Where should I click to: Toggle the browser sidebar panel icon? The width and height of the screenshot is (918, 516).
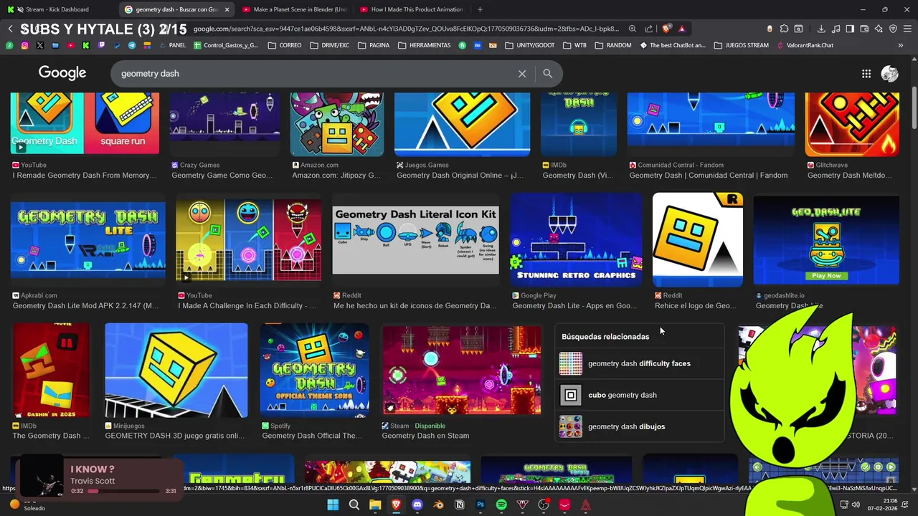[850, 29]
